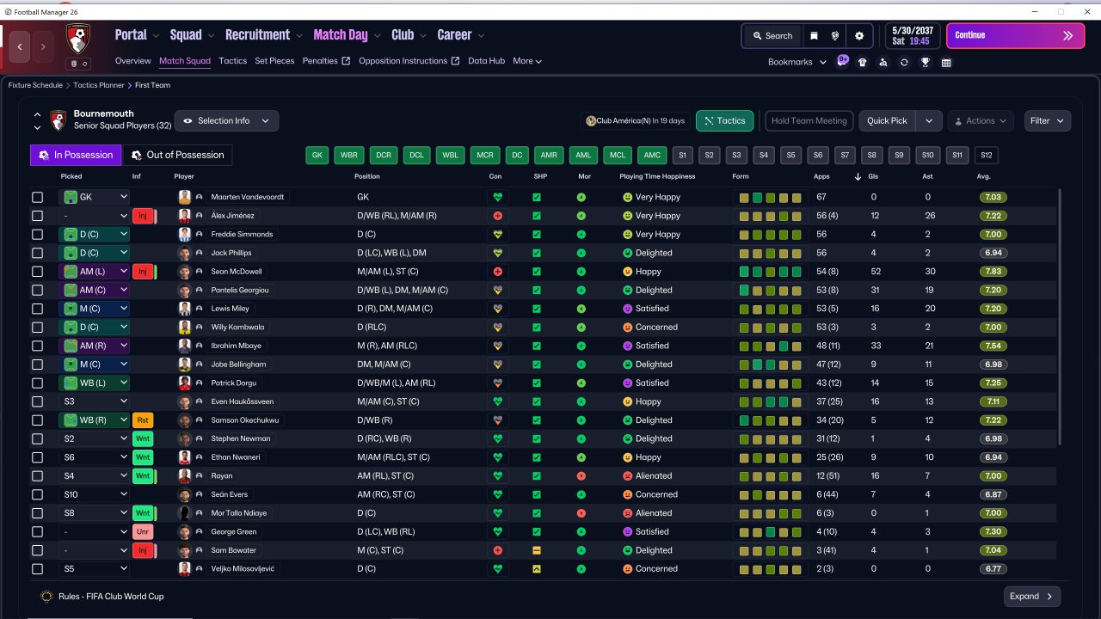Expand the Selection Info dropdown
1101x619 pixels.
coord(226,121)
